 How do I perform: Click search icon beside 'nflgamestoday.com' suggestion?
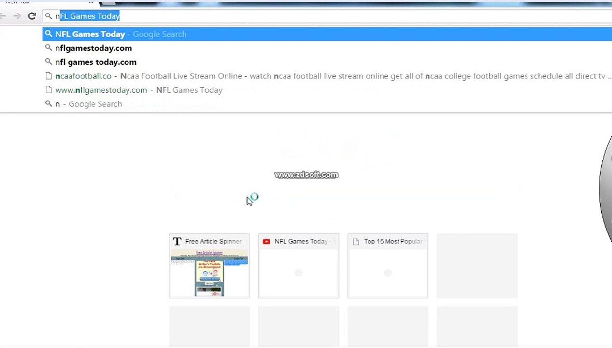point(48,48)
